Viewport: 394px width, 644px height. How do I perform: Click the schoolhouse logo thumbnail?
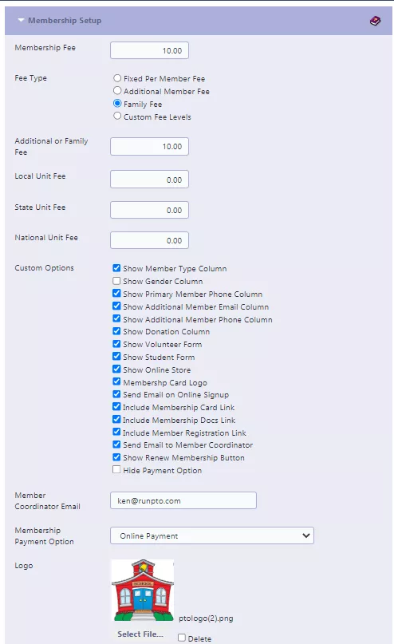tap(143, 591)
